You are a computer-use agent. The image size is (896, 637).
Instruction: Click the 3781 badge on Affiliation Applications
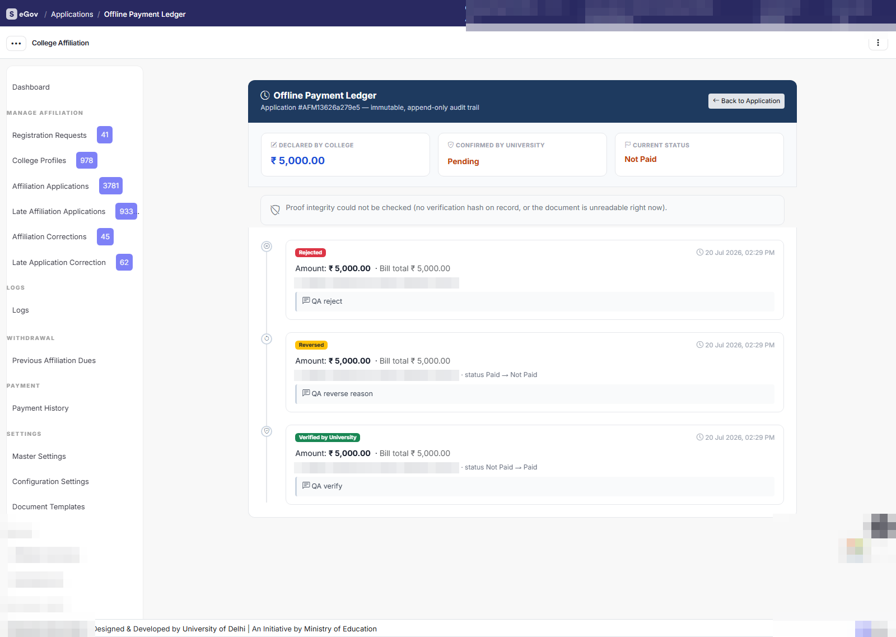pos(111,186)
